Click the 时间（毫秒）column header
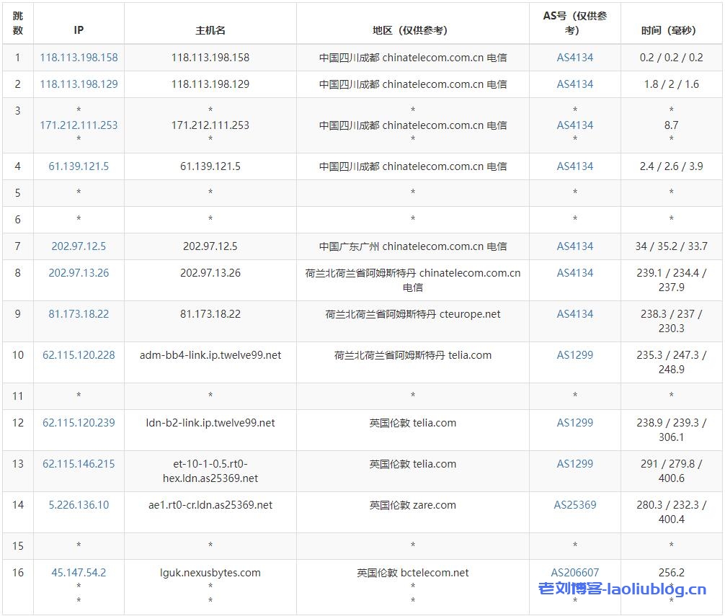Screen dimensions: 725x616 (x=671, y=23)
